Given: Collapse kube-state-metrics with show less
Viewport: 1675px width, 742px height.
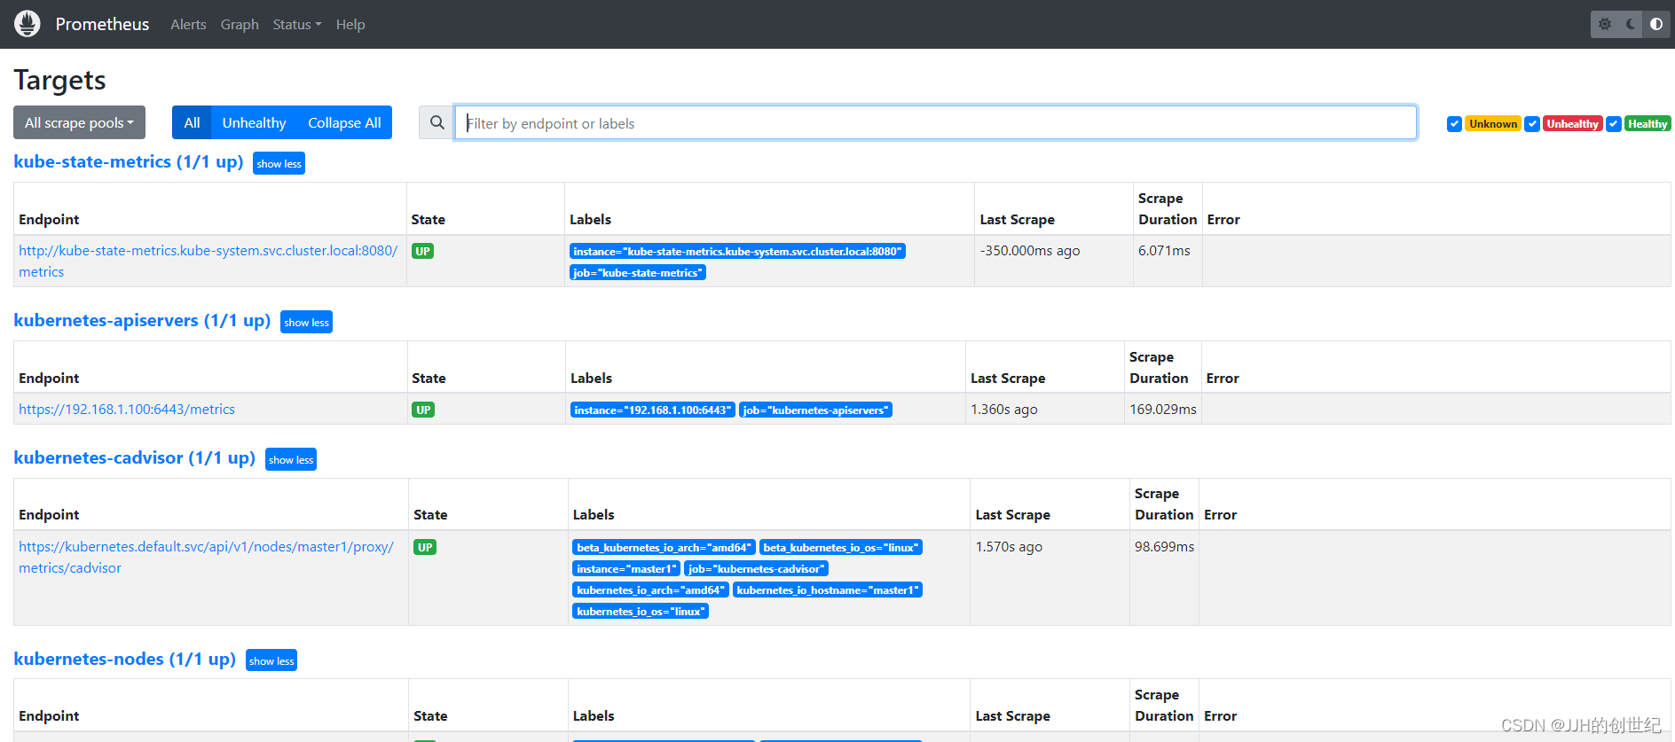Looking at the screenshot, I should tap(279, 163).
